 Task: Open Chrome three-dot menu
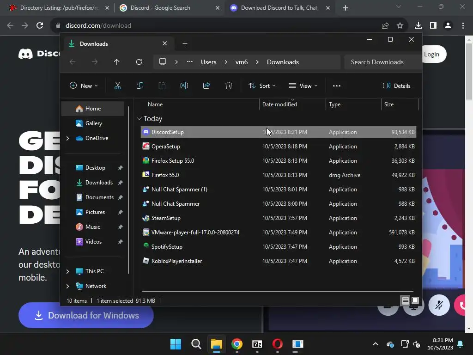[x=463, y=26]
